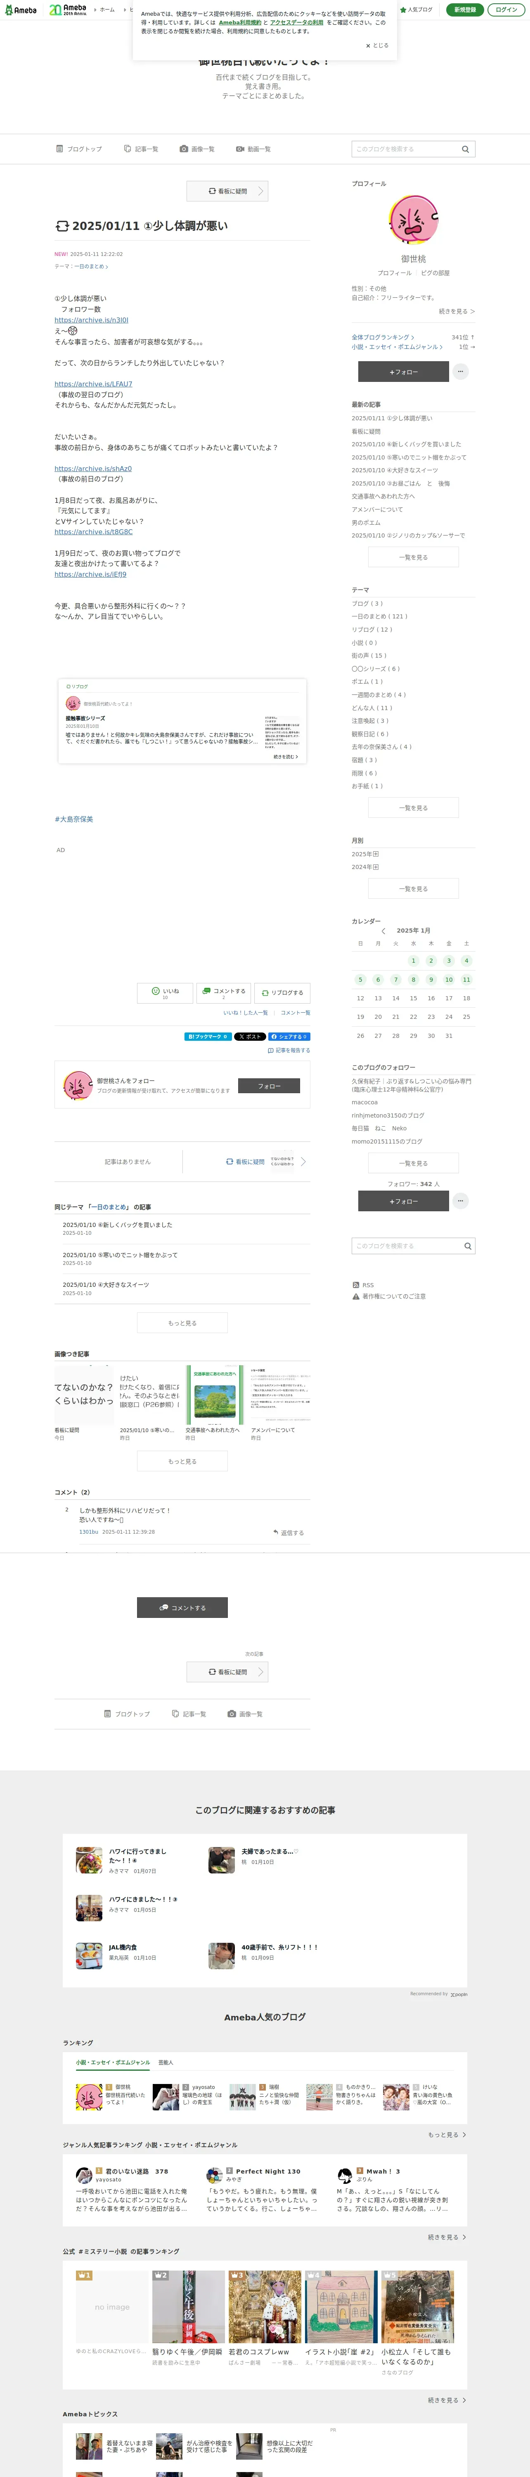The height and width of the screenshot is (2477, 530).
Task: Go to the ブログトップ tab
Action: click(79, 149)
